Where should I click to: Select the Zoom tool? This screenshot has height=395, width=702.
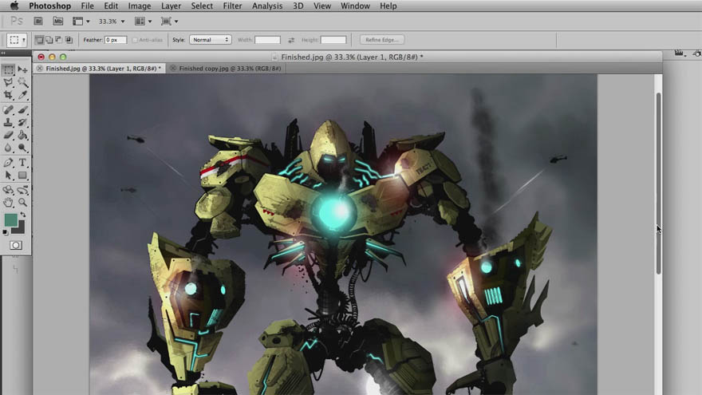click(x=22, y=203)
